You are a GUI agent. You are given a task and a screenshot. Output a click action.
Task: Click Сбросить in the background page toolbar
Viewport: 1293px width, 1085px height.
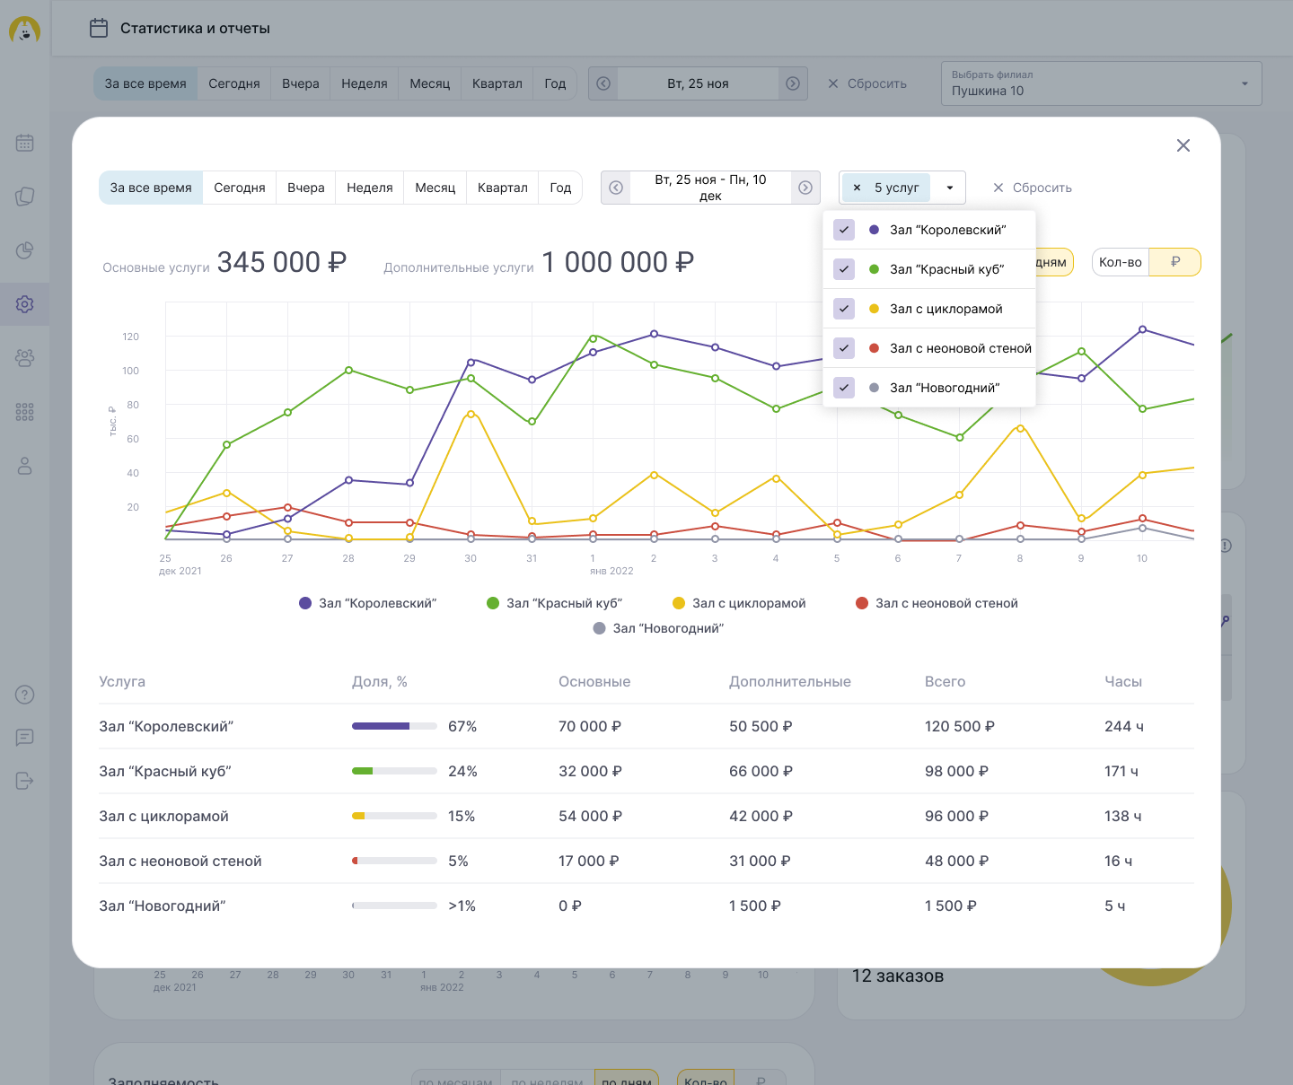coord(867,83)
